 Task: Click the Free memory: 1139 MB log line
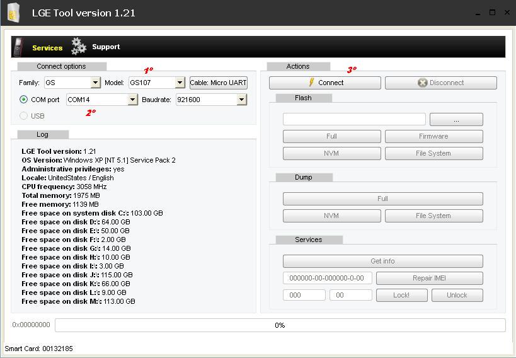[x=60, y=204]
